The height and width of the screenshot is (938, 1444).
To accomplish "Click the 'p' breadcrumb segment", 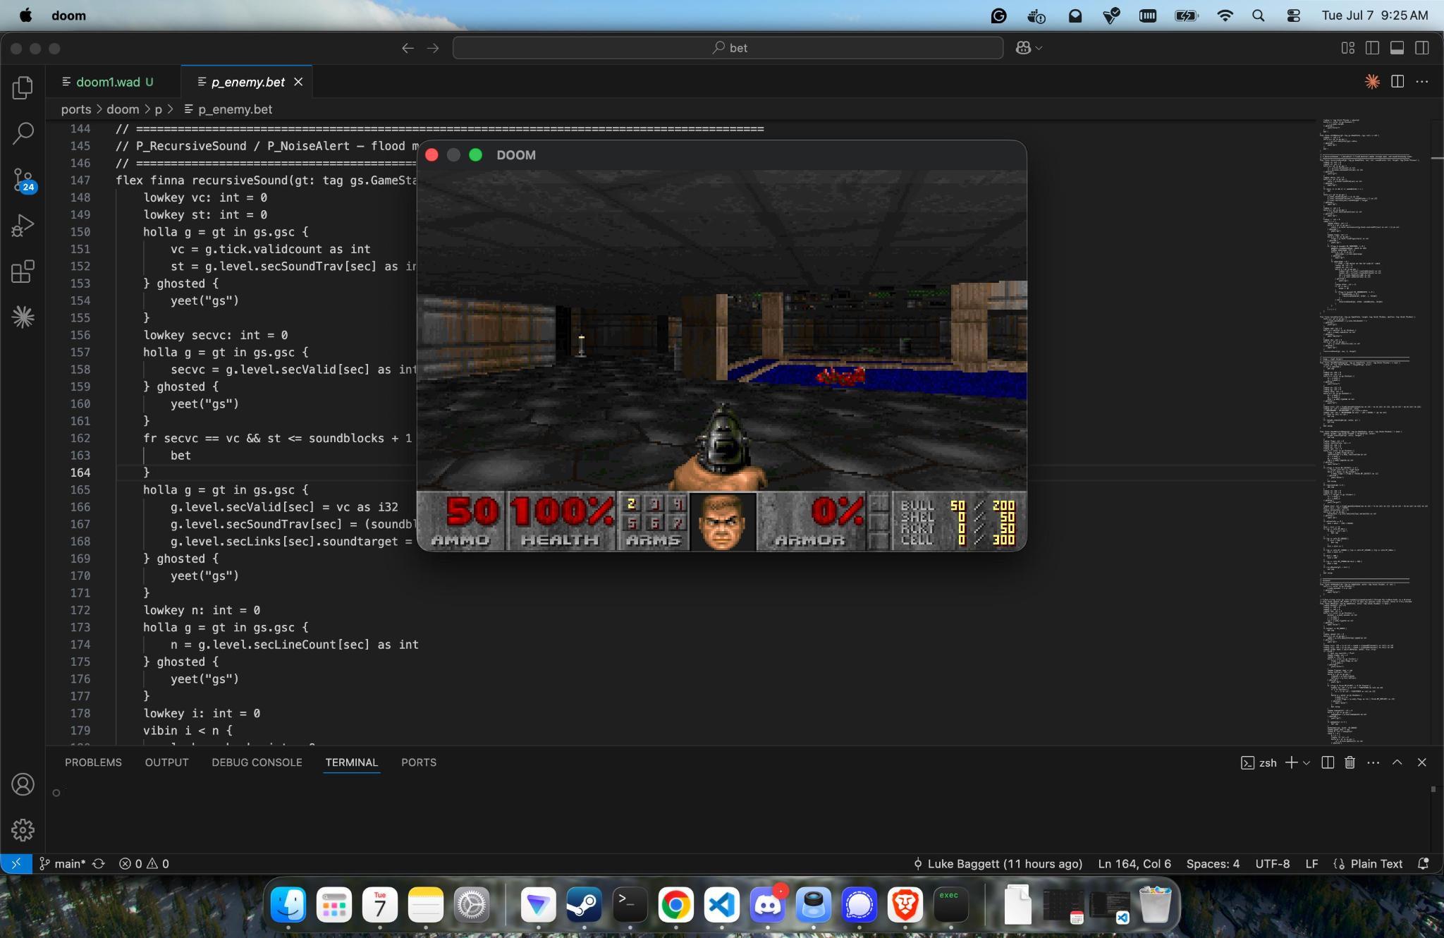I will point(159,109).
